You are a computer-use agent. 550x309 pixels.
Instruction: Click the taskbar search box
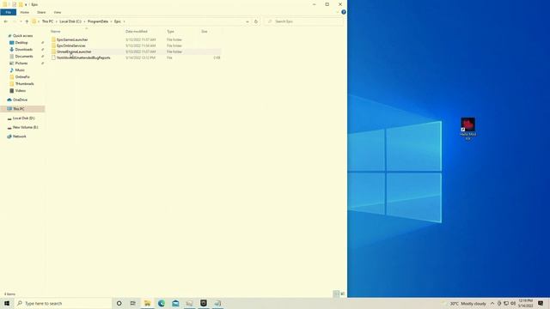[63, 303]
